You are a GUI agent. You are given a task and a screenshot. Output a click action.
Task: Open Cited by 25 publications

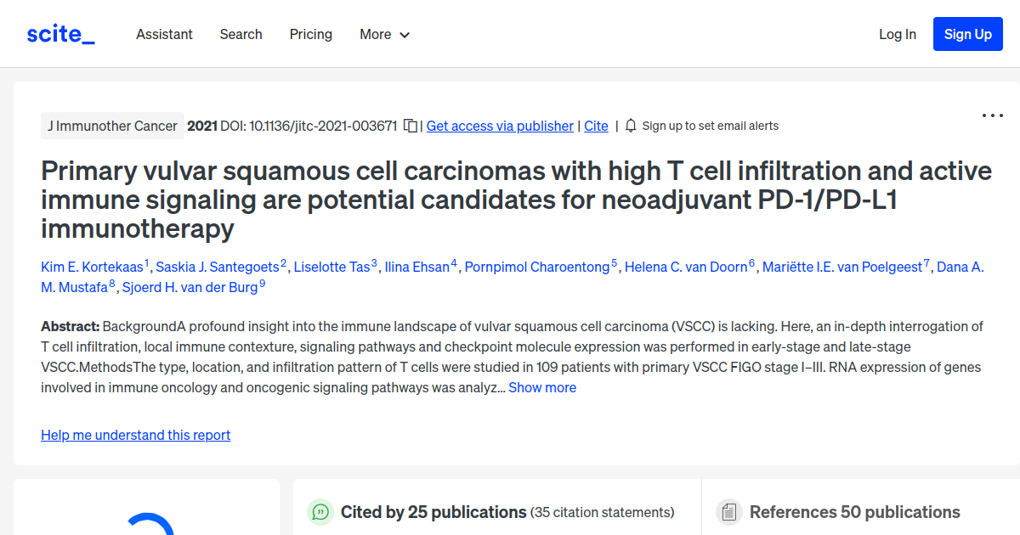click(x=432, y=512)
